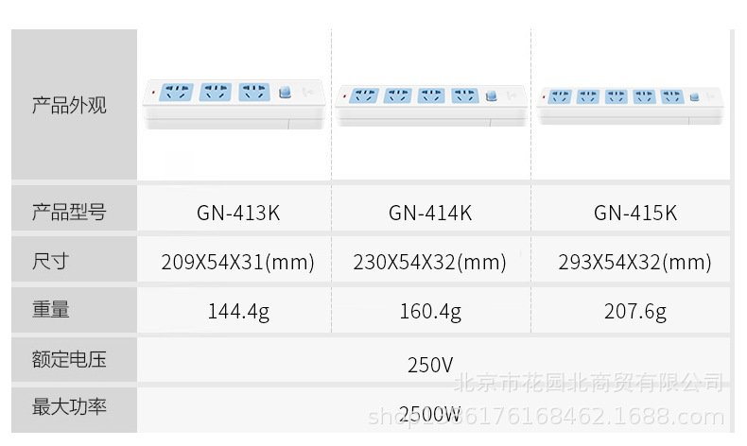Click the GN-413K model name

(x=238, y=214)
